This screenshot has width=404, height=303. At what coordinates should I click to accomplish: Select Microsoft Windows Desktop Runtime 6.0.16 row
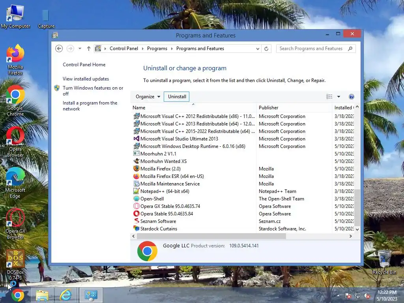(243, 146)
